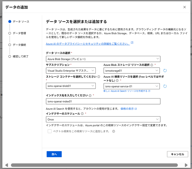Open 新しい Azure AI Search リソースを作成する link
This screenshot has width=192, height=169.
tap(125, 91)
